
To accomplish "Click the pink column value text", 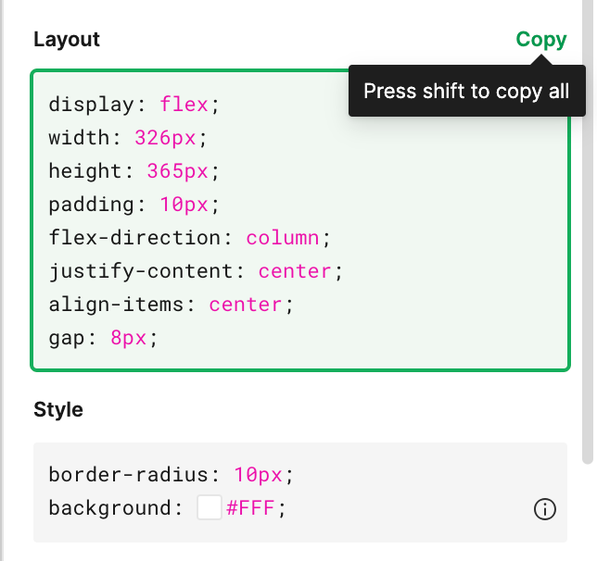I will (x=283, y=238).
